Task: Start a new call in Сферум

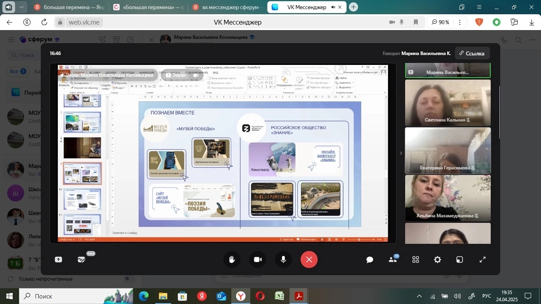Action: pos(102,40)
